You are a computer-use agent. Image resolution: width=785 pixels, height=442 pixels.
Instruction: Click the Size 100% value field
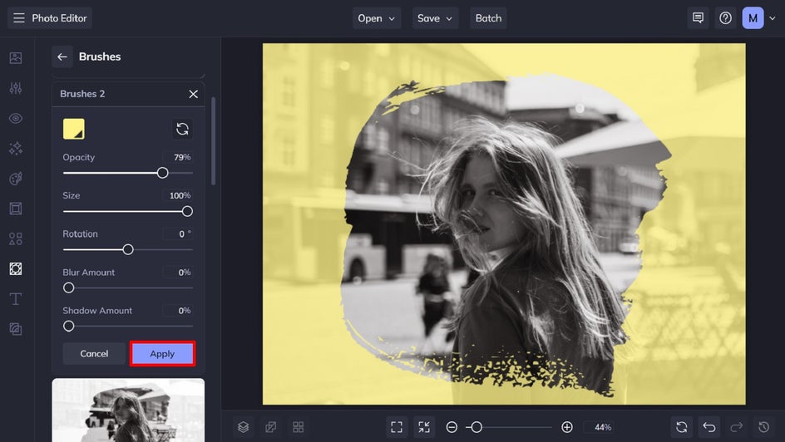(178, 195)
